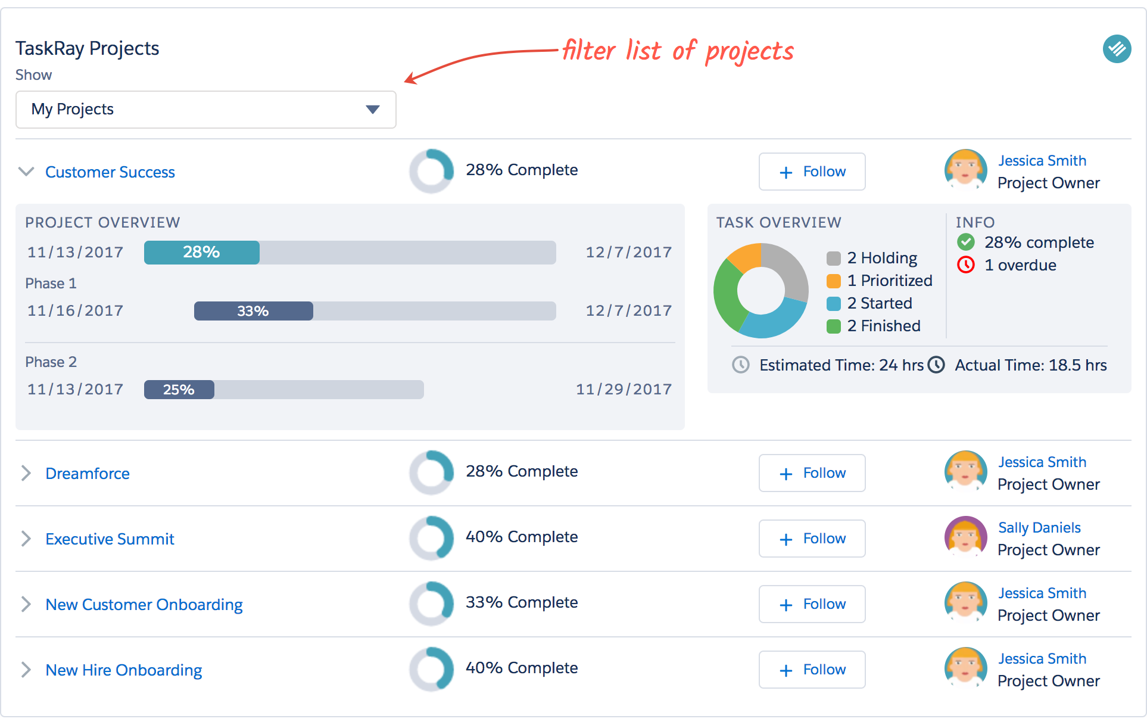This screenshot has width=1147, height=728.
Task: Expand the Executive Summit project row
Action: pos(26,539)
